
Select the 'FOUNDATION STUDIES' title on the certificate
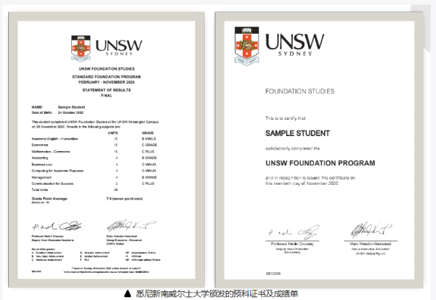coord(300,91)
